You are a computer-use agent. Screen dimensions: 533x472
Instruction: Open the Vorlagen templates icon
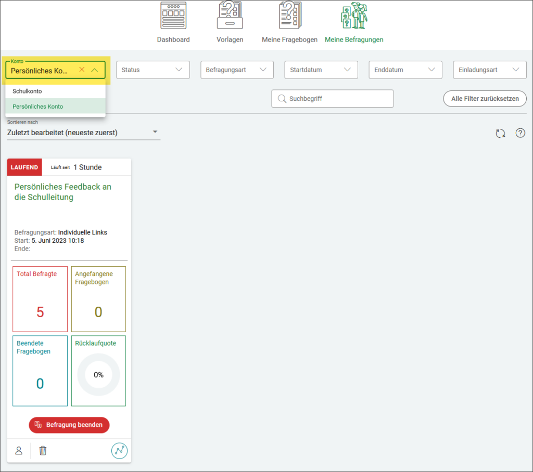coord(230,16)
